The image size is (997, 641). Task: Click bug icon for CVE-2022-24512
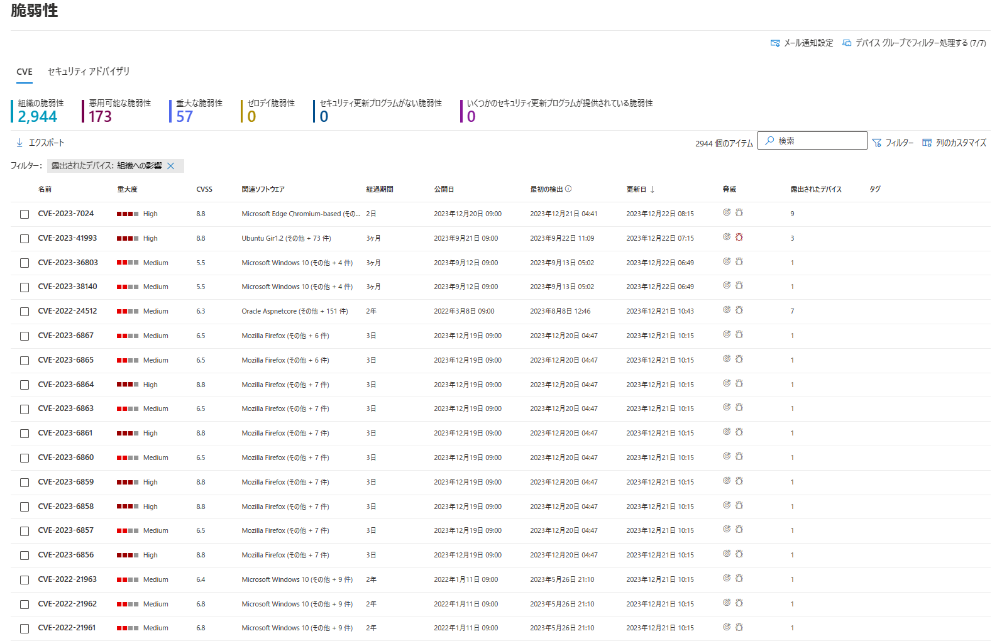[x=739, y=310]
